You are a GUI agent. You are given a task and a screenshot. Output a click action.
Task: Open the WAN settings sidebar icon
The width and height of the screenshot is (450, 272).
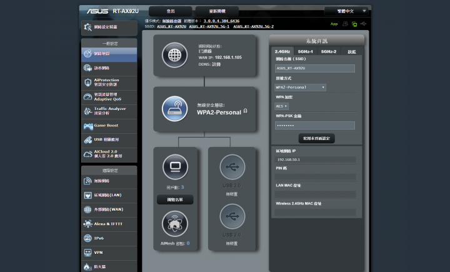click(x=87, y=209)
